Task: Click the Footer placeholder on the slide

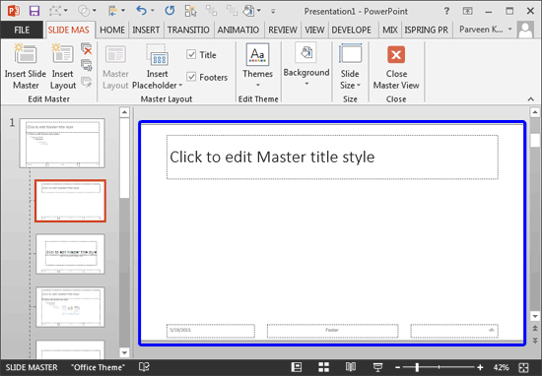Action: point(332,331)
